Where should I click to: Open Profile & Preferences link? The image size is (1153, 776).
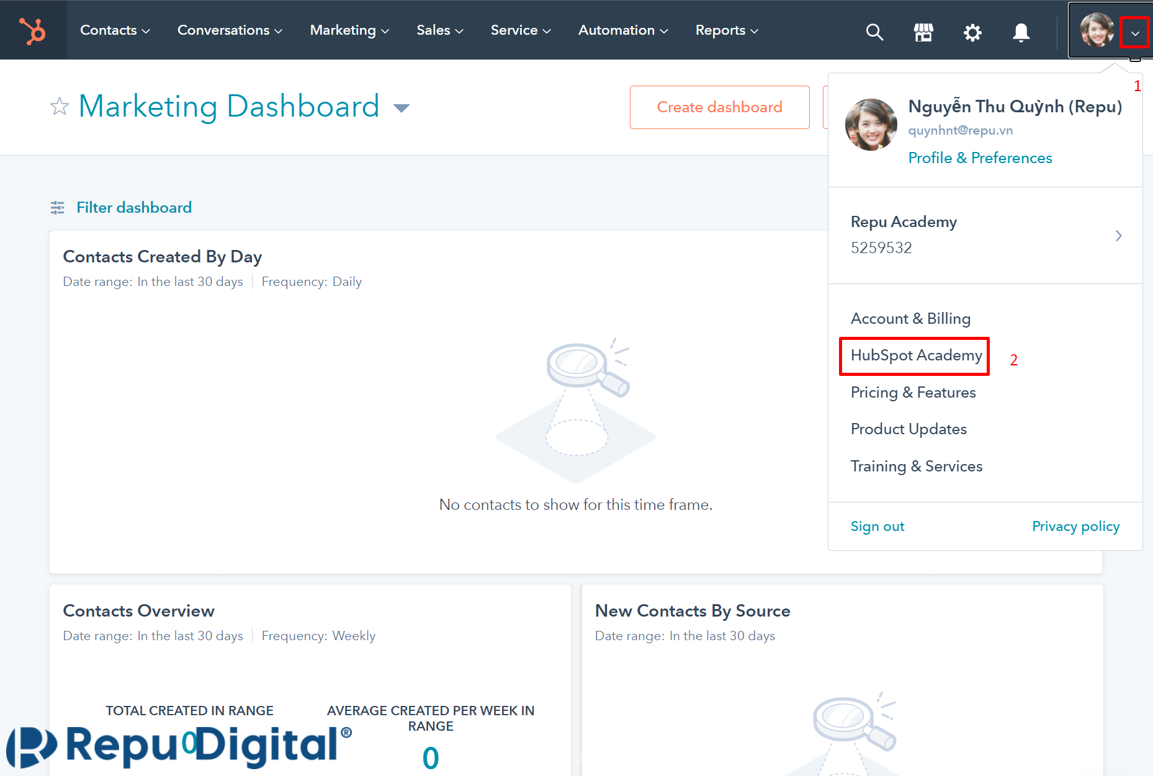point(980,158)
